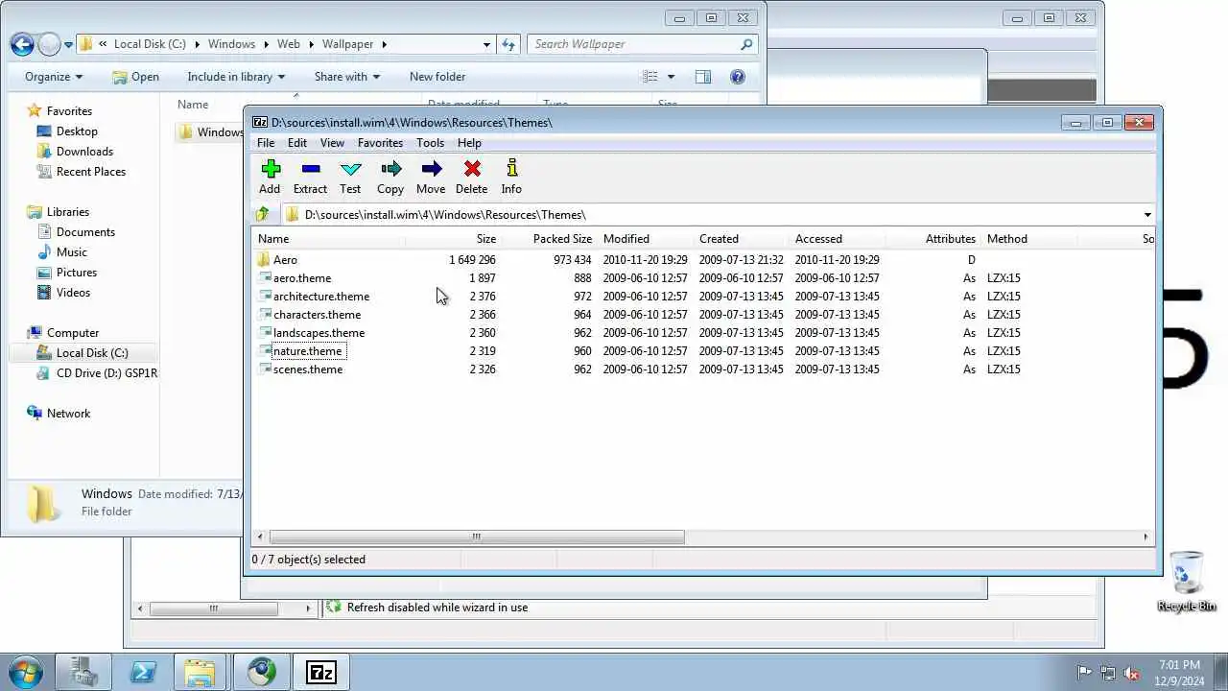Open the Windows Start orb
Image resolution: width=1228 pixels, height=691 pixels.
24,672
